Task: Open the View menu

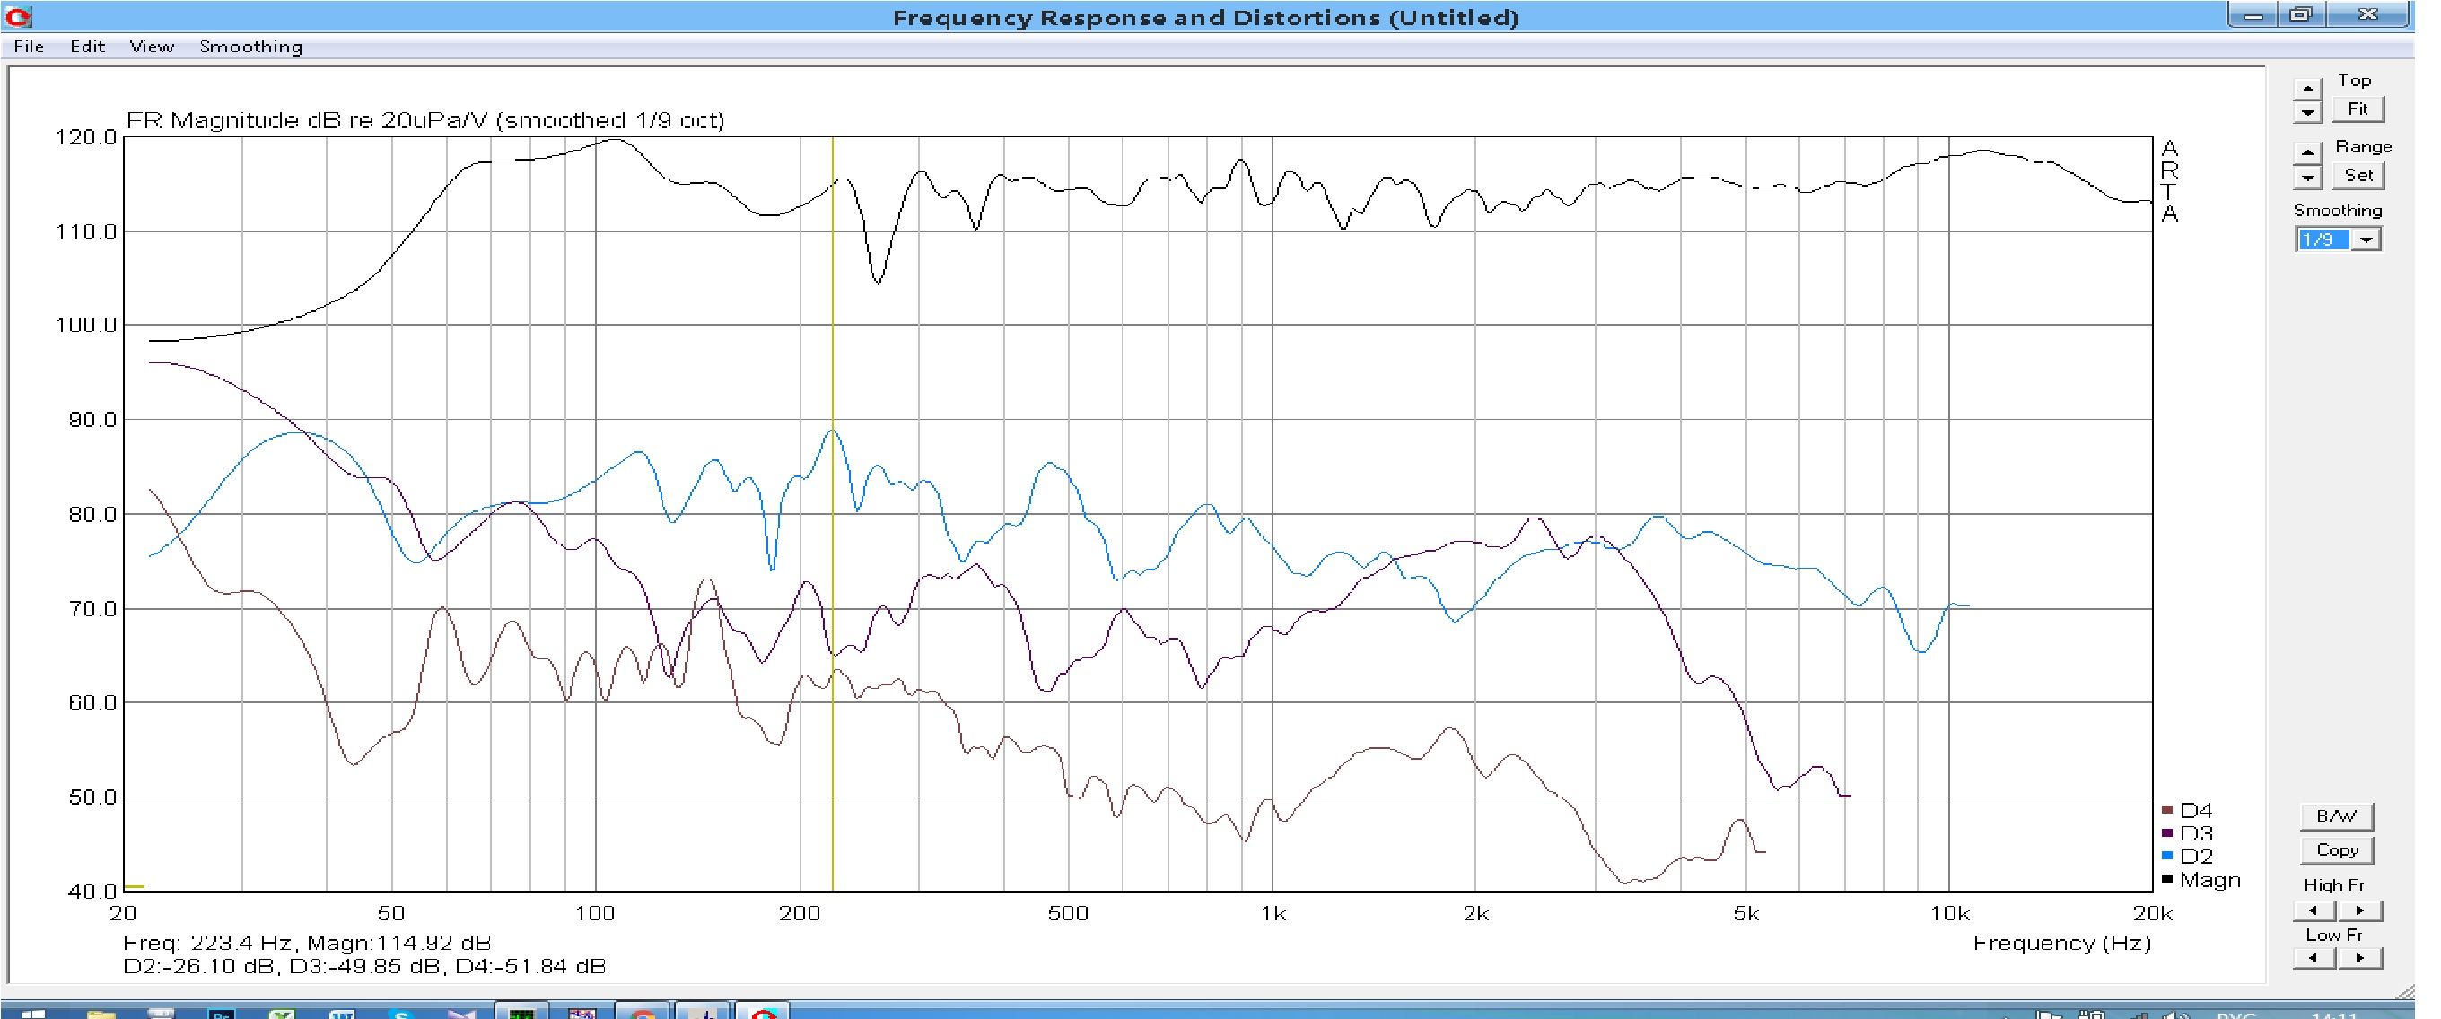Action: [152, 47]
